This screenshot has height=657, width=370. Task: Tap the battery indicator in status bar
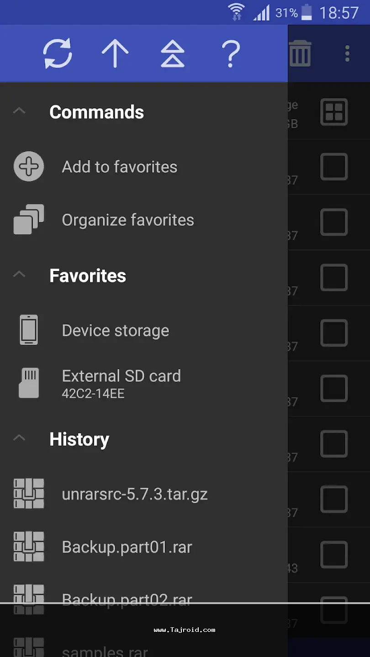(x=307, y=12)
